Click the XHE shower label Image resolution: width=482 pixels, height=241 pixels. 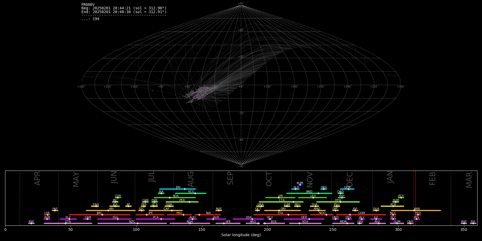pyautogui.click(x=464, y=221)
